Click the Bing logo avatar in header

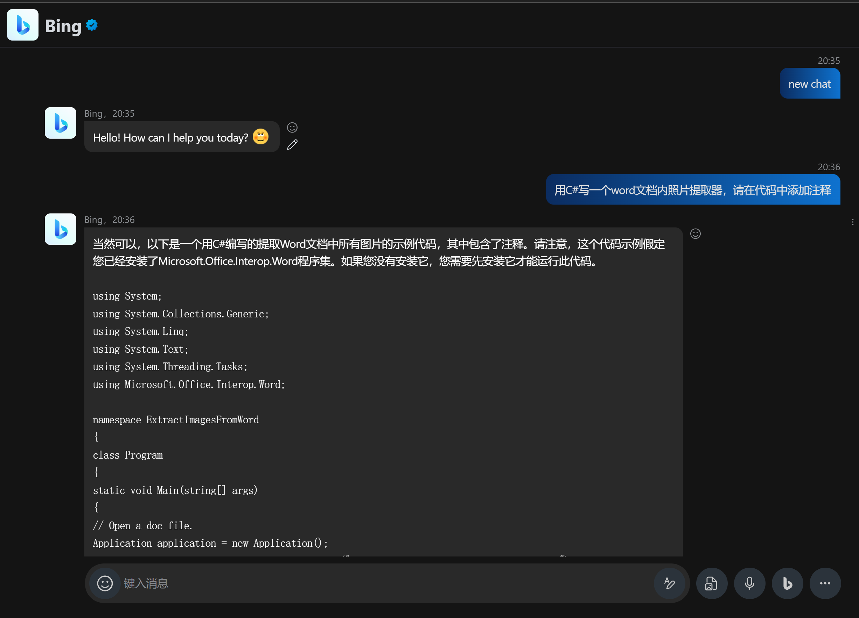click(23, 25)
